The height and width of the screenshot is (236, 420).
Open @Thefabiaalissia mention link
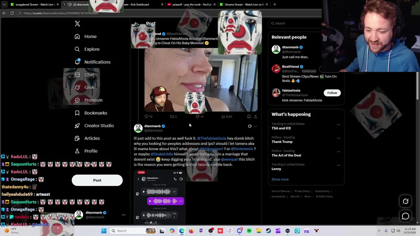(212, 138)
